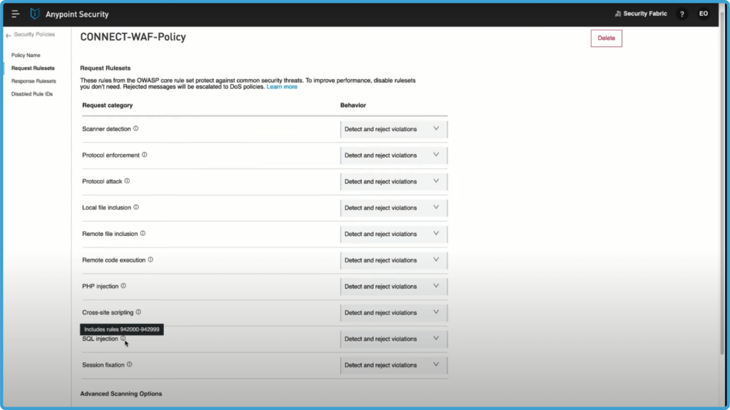730x410 pixels.
Task: Open the hamburger navigation menu
Action: [16, 14]
